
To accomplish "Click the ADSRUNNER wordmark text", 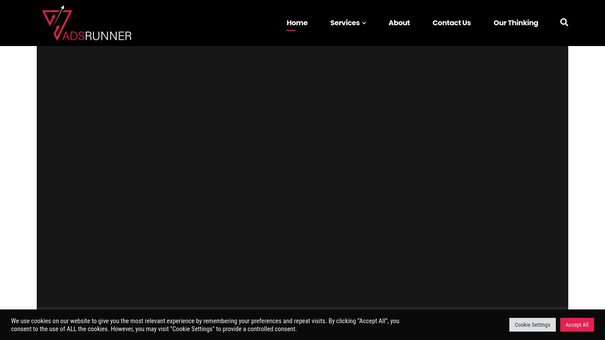I will click(97, 35).
